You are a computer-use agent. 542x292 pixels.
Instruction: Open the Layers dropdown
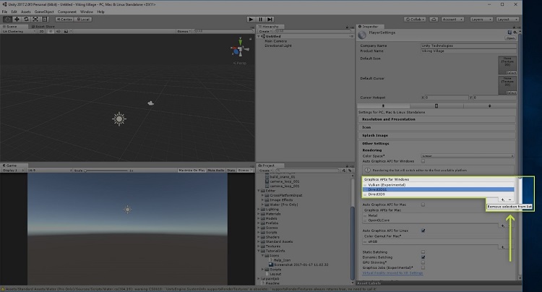(x=481, y=19)
